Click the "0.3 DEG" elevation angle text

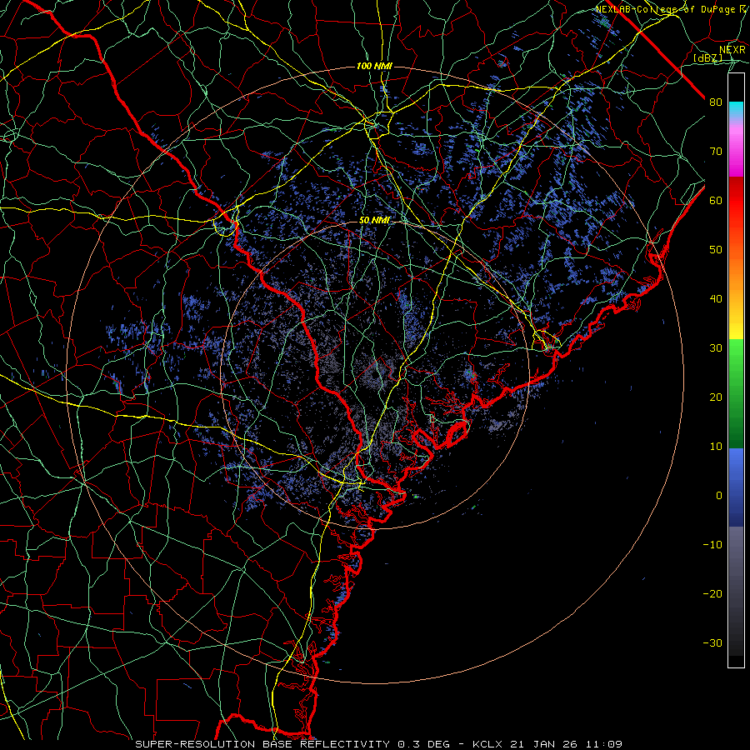(424, 744)
